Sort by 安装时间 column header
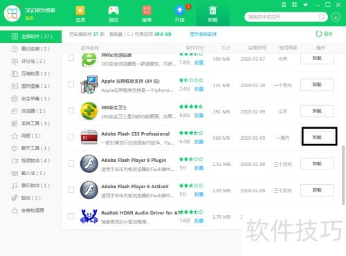 point(257,48)
